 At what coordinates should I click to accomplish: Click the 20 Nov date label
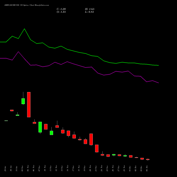point(90,169)
